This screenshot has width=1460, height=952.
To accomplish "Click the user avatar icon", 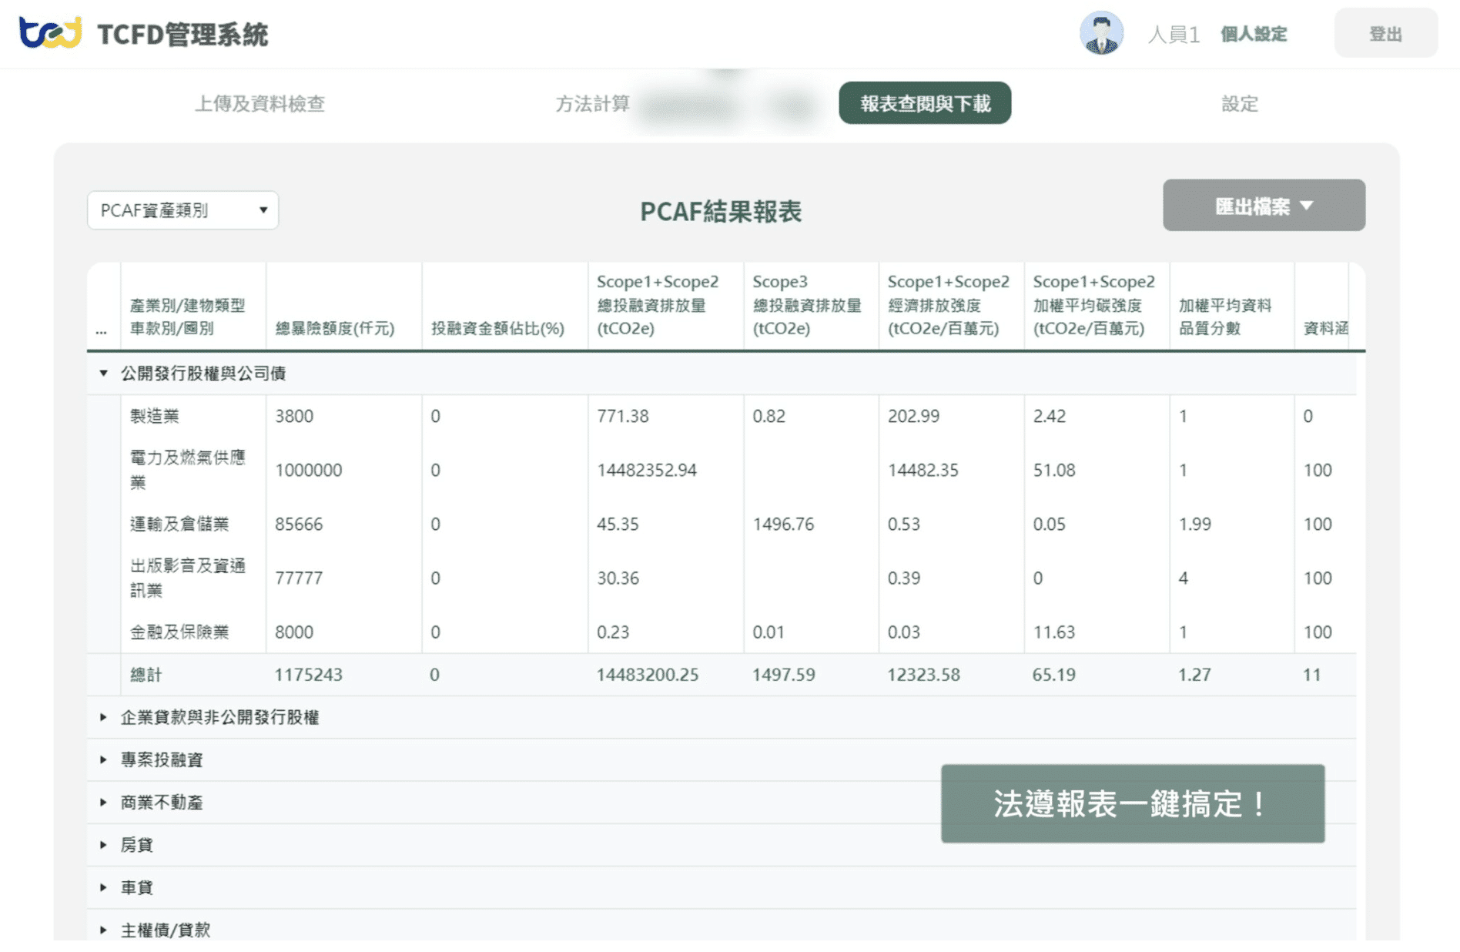I will pos(1103,33).
